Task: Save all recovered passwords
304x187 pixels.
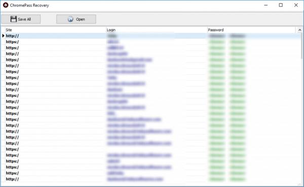Action: 21,19
